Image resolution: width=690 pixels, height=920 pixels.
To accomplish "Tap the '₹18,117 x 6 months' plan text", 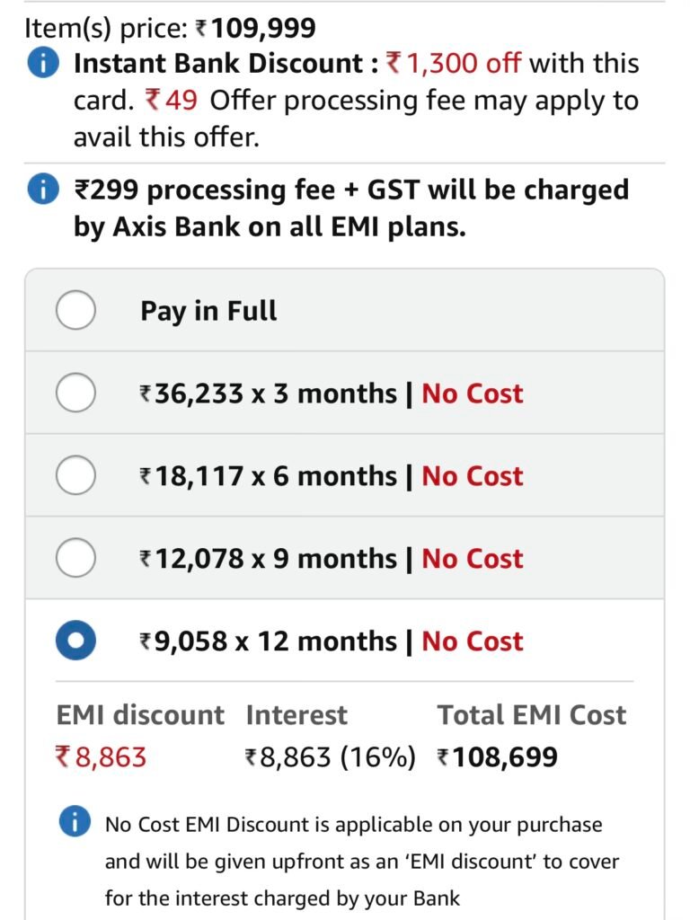I will 268,476.
